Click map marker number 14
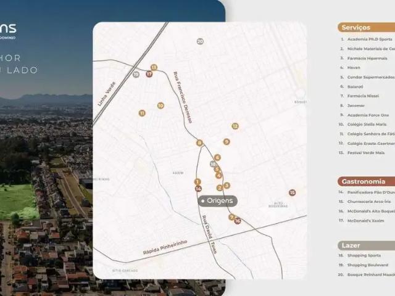Viewport: 395px width, 296px height. [198, 189]
